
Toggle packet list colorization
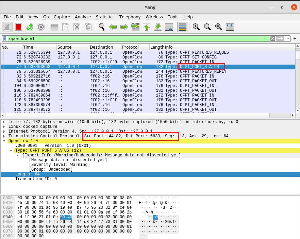183,27
